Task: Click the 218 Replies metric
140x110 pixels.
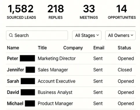Action: 56,12
